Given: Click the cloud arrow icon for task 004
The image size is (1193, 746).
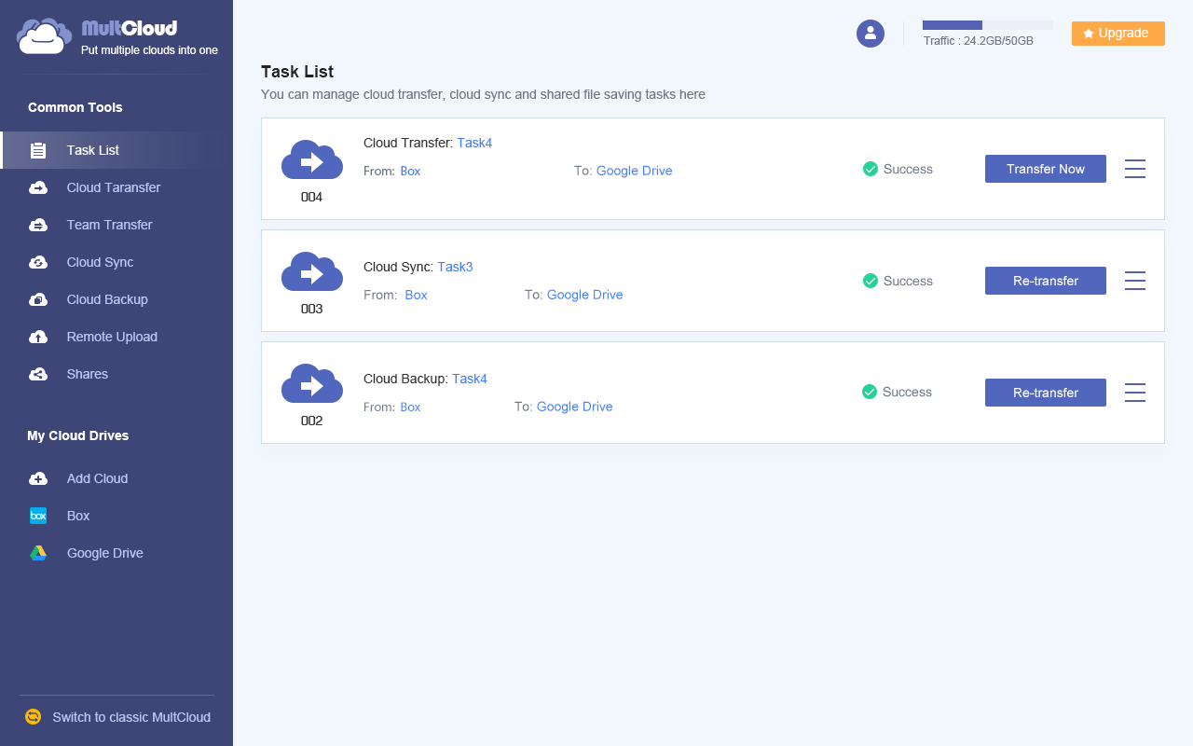Looking at the screenshot, I should click(x=312, y=160).
